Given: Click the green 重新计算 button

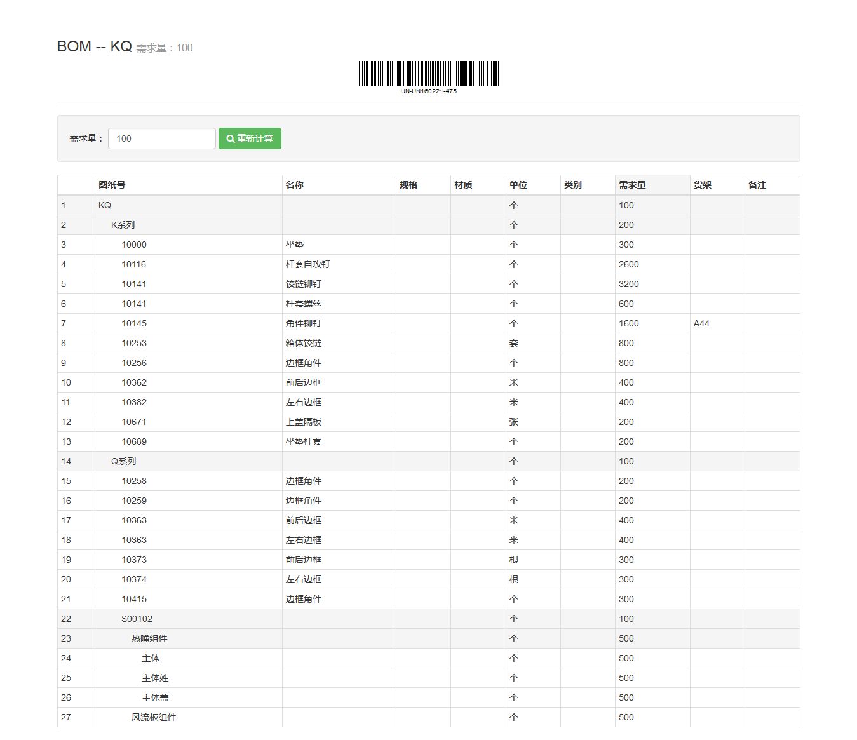Looking at the screenshot, I should (250, 138).
